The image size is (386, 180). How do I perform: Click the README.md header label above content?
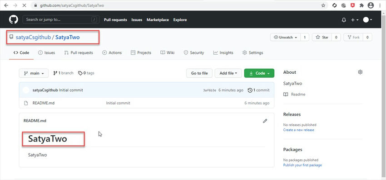[35, 121]
